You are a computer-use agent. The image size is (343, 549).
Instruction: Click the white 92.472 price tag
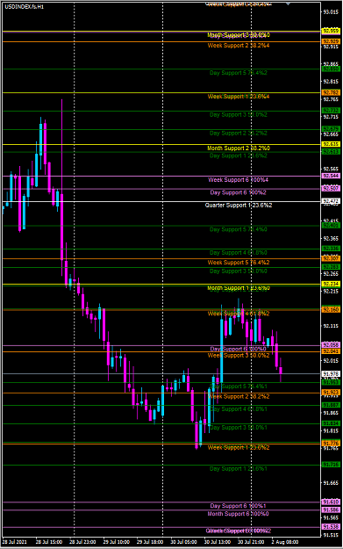click(331, 201)
